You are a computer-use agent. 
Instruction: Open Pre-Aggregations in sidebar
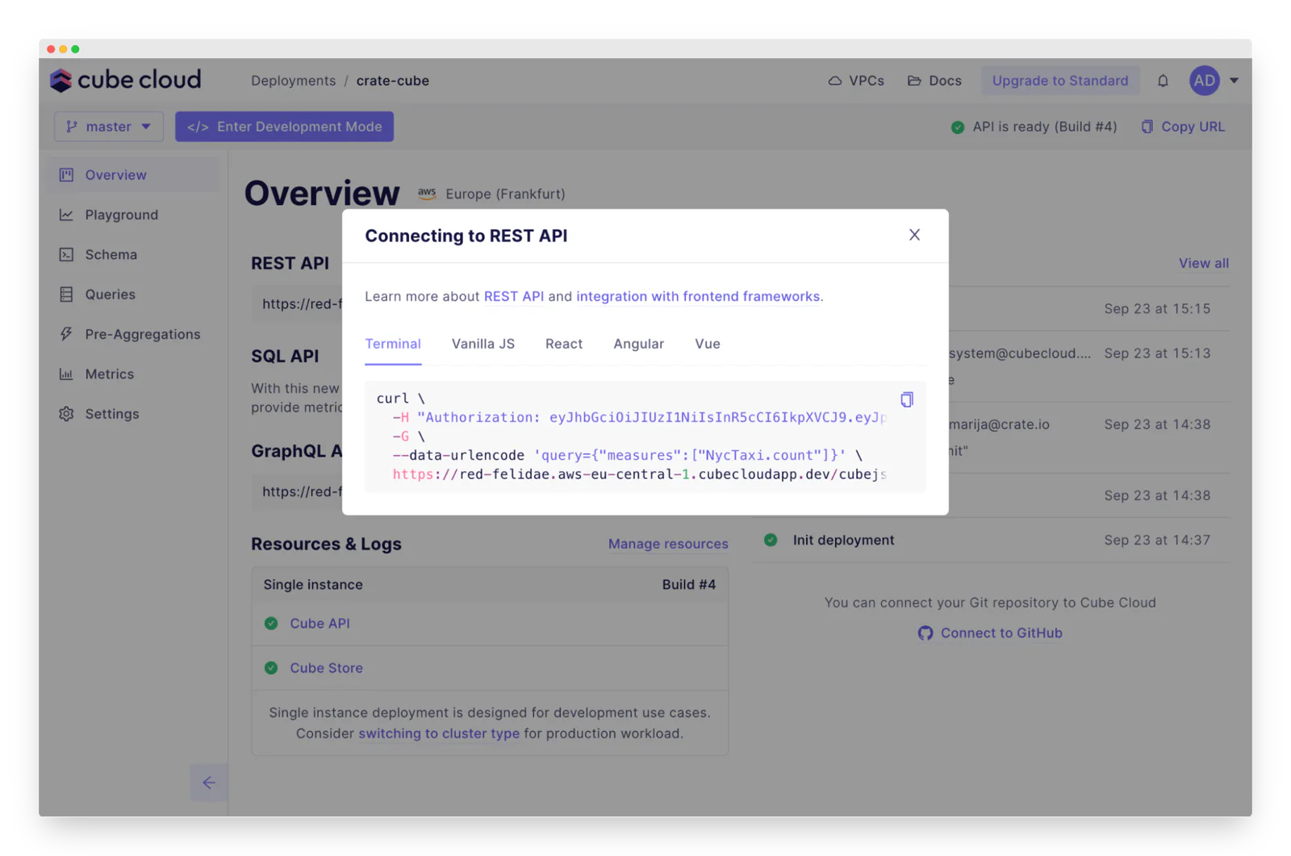(x=134, y=334)
